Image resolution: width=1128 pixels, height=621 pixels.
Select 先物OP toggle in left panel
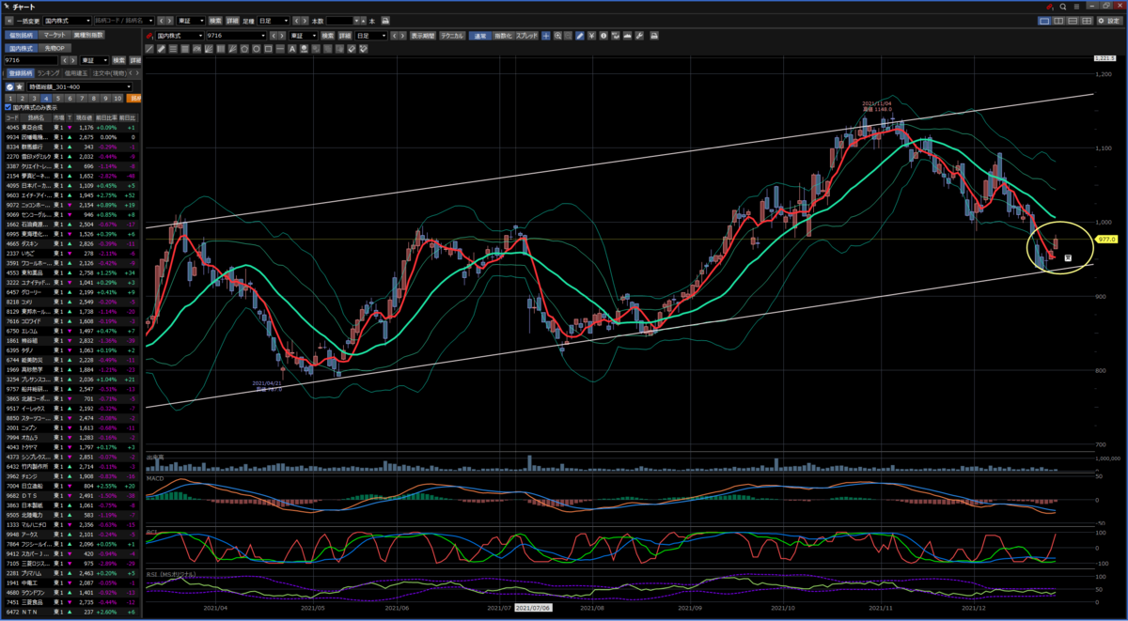coord(55,47)
